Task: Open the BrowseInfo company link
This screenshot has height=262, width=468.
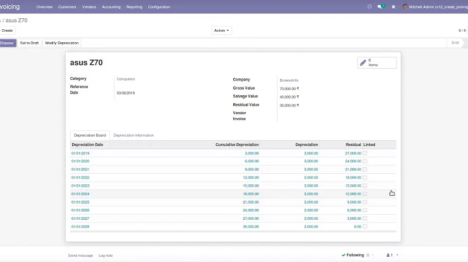Action: [289, 80]
